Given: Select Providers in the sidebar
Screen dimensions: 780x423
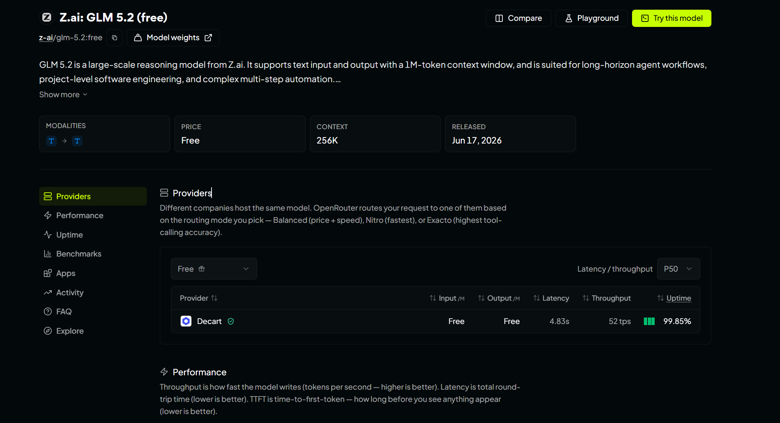Looking at the screenshot, I should click(x=93, y=196).
